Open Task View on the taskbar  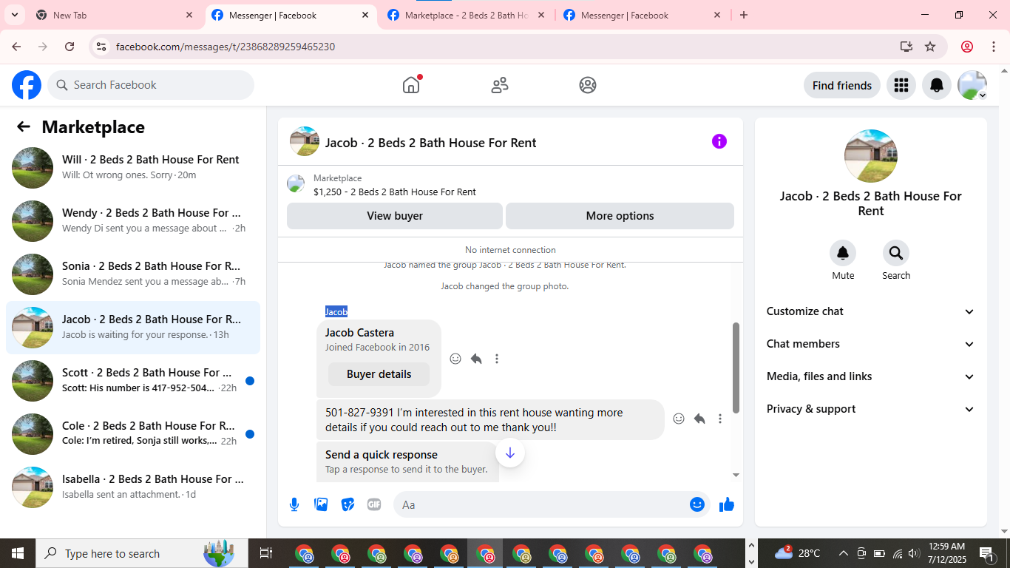click(266, 553)
